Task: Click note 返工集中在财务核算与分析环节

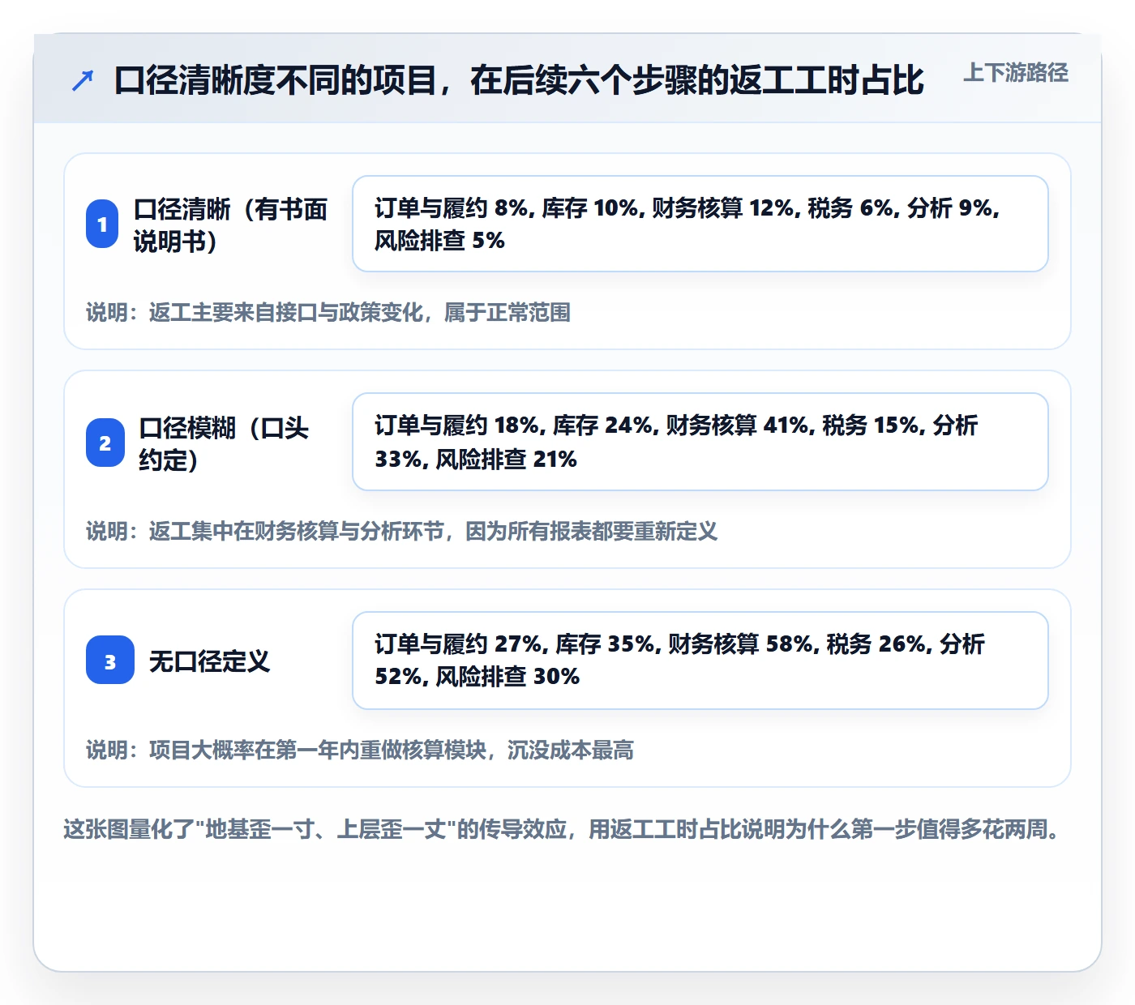Action: pyautogui.click(x=402, y=532)
